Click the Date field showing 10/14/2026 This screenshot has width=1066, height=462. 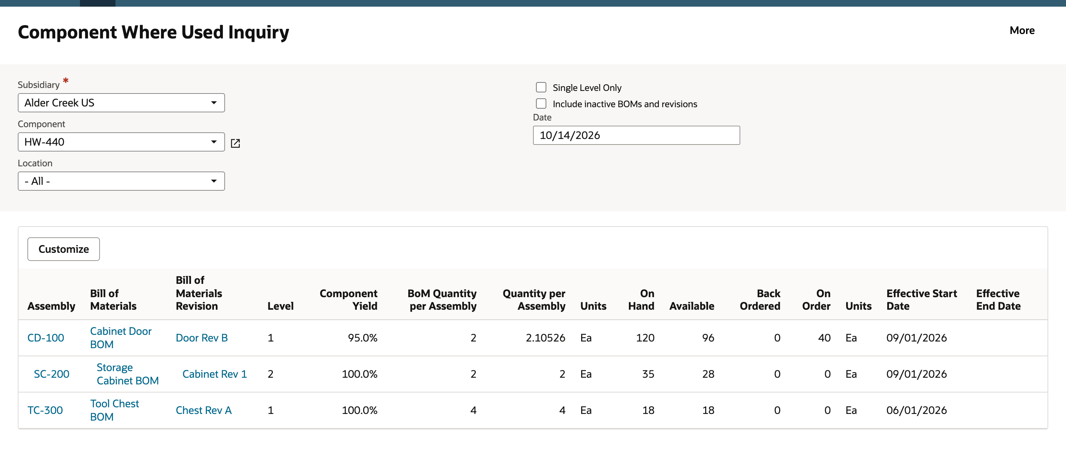click(x=636, y=135)
